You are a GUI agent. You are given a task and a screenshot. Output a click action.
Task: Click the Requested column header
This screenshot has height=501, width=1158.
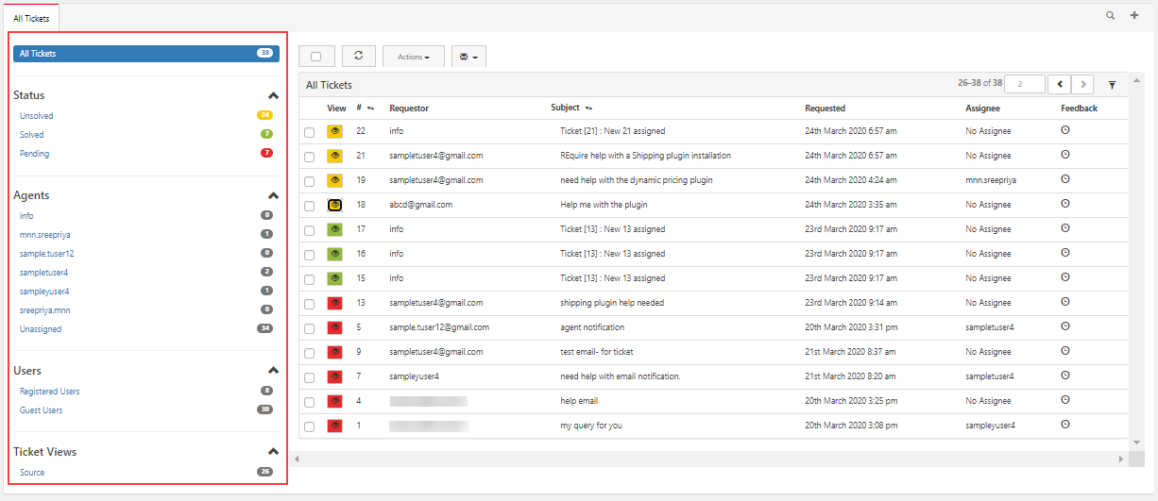(825, 109)
